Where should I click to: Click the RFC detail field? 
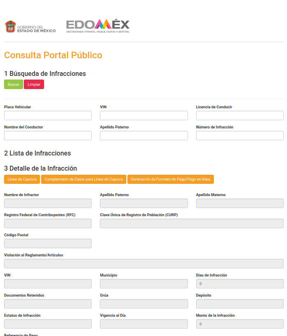(x=48, y=224)
